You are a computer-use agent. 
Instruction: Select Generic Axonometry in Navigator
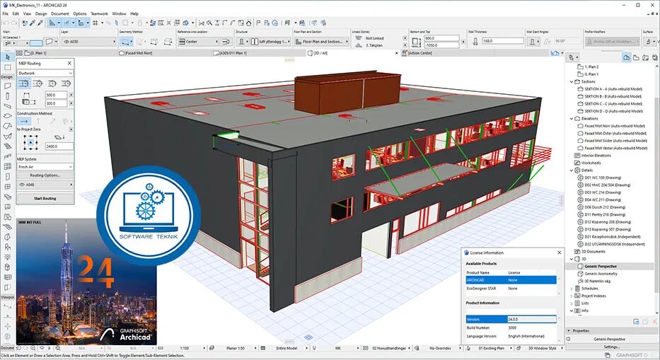coord(601,274)
